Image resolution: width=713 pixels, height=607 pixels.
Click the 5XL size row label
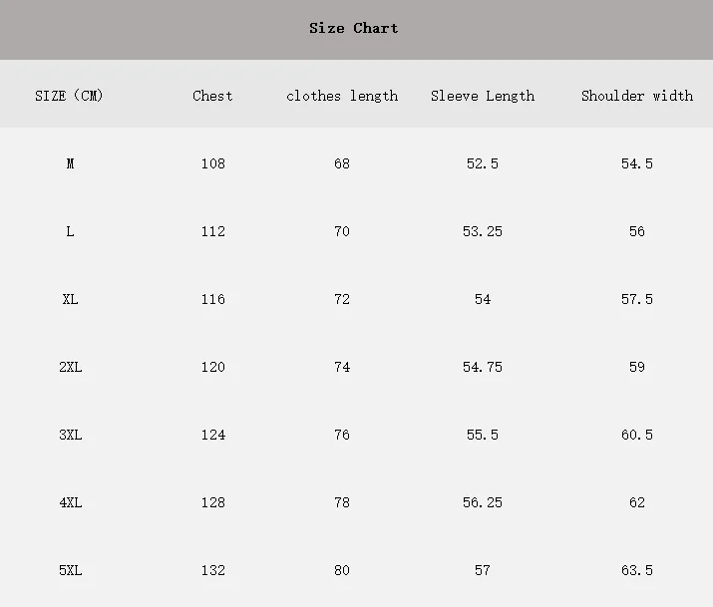(x=71, y=570)
